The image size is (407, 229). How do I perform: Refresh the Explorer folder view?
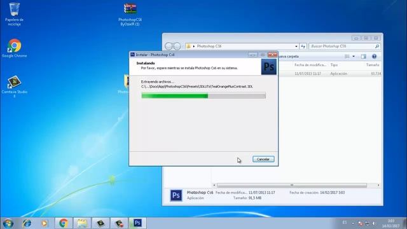point(303,46)
